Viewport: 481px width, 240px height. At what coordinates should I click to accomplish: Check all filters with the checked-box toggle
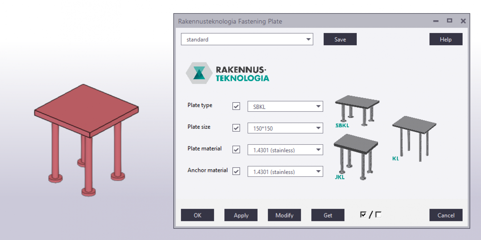tap(363, 214)
